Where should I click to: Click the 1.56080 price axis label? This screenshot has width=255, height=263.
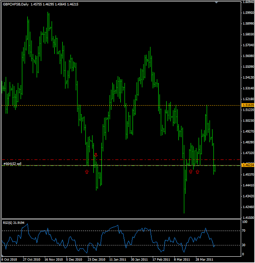pos(248,56)
